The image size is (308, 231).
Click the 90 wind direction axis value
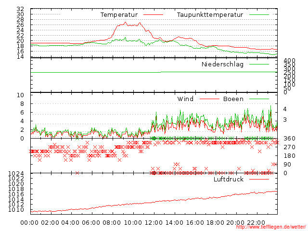[x=287, y=165]
